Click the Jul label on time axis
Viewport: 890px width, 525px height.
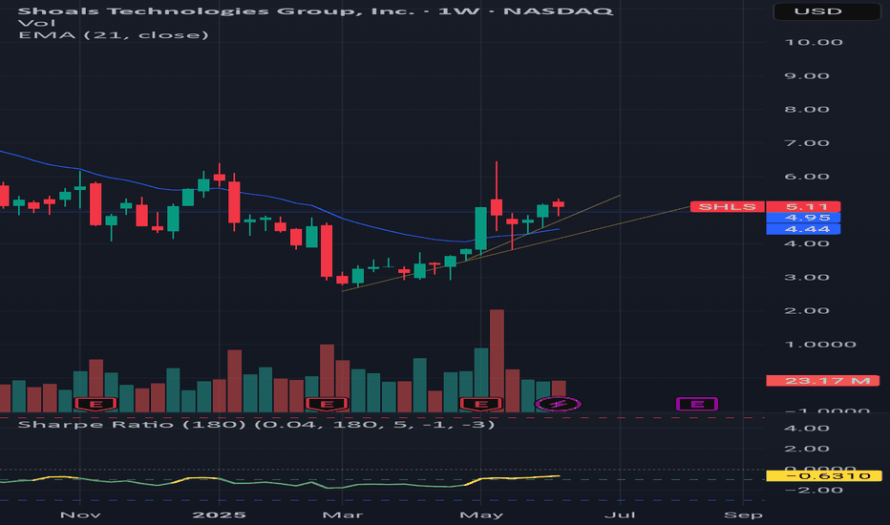coord(620,514)
